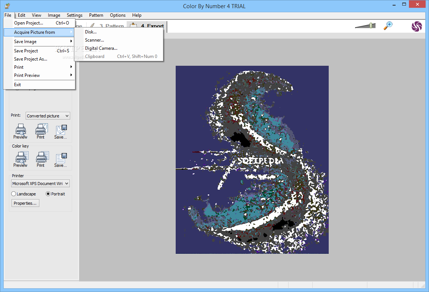Close the File menu
Screen dimensions: 429x292
[8, 15]
